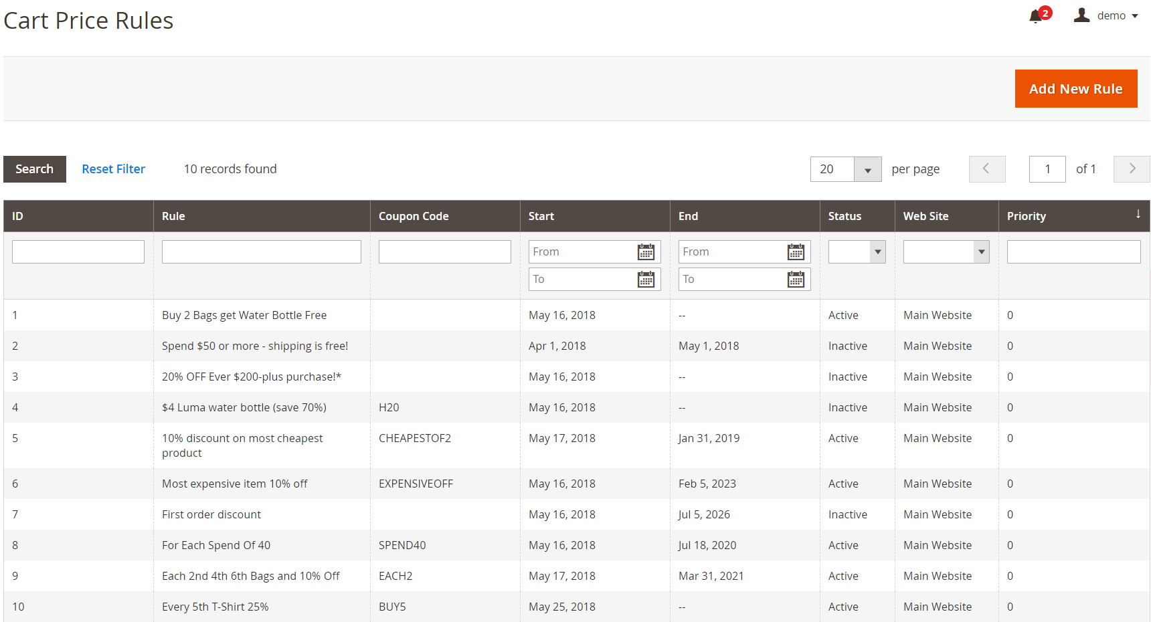Sort by the Priority column header
Image resolution: width=1151 pixels, height=622 pixels.
tap(1074, 216)
